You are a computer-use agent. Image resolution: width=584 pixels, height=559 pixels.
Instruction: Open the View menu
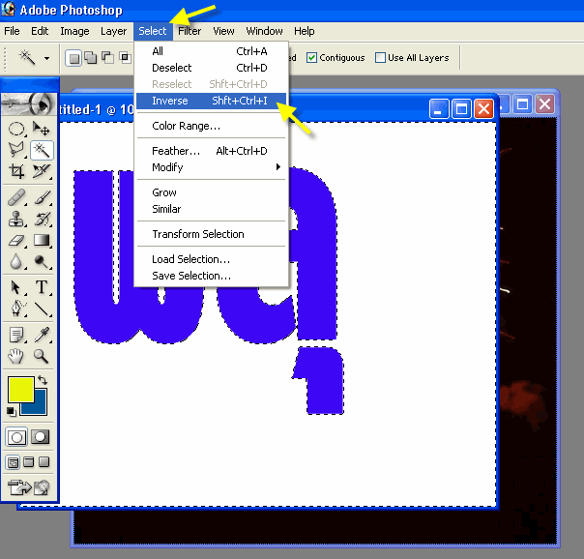(223, 31)
